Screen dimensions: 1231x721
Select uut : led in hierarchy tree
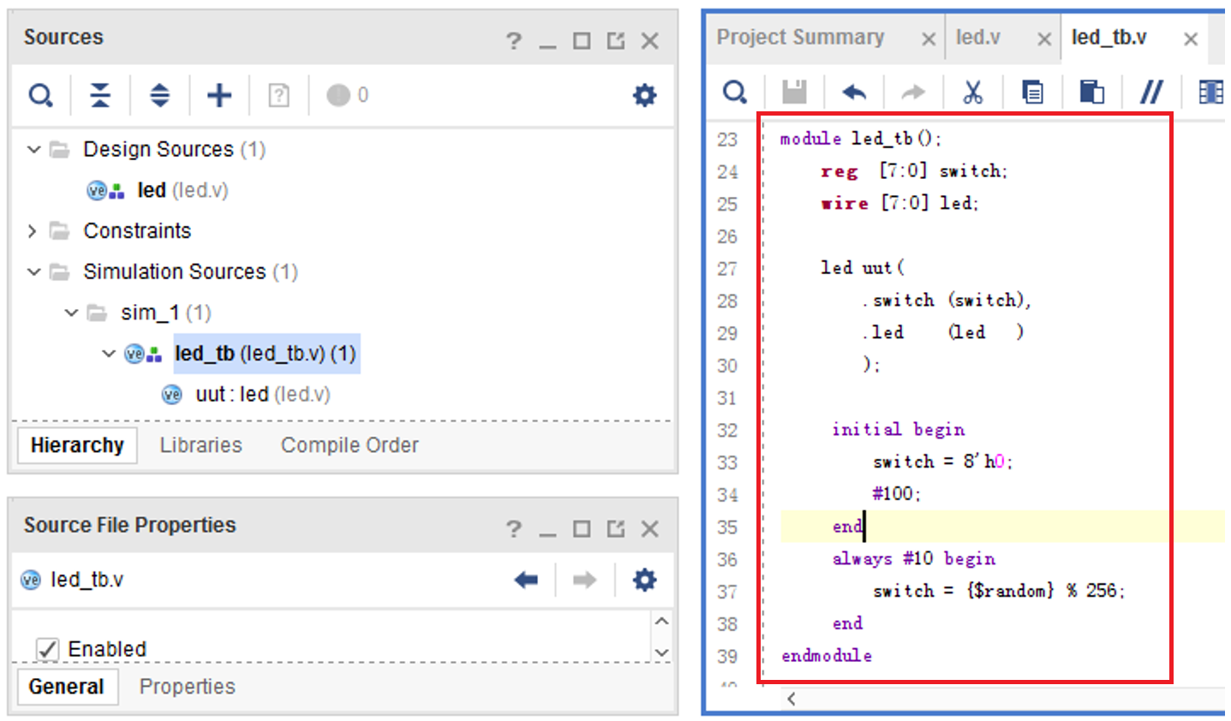[x=261, y=395]
